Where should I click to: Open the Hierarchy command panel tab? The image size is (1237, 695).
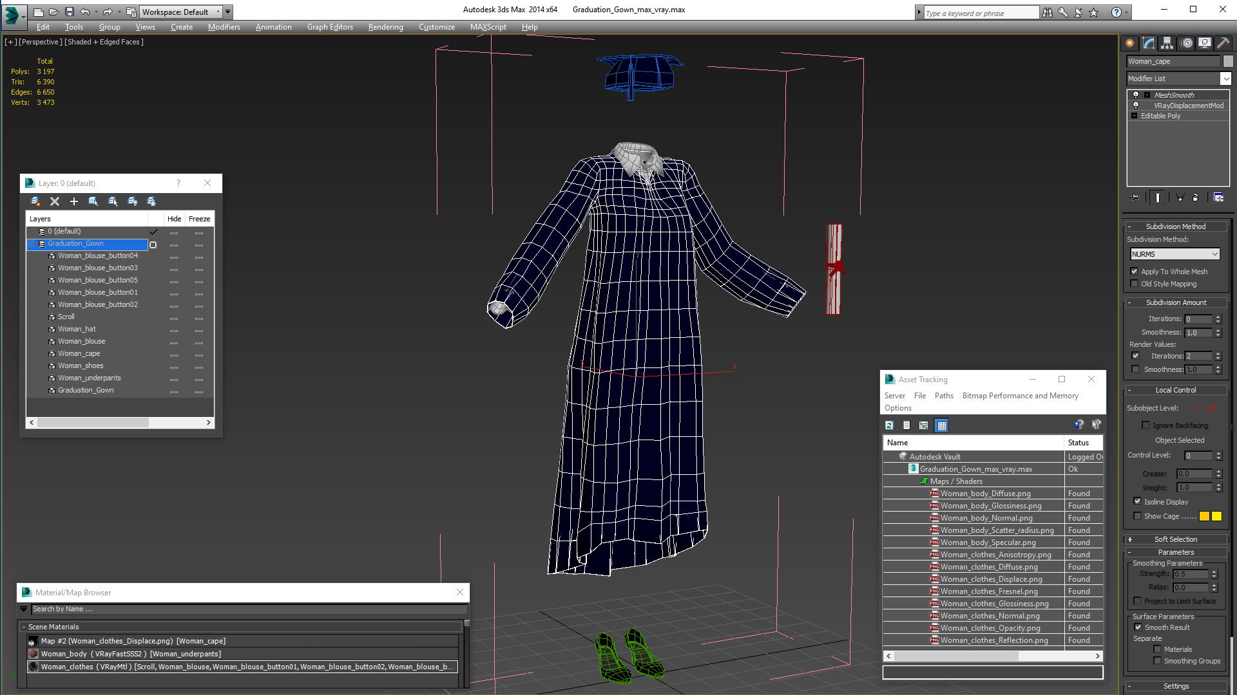point(1167,43)
